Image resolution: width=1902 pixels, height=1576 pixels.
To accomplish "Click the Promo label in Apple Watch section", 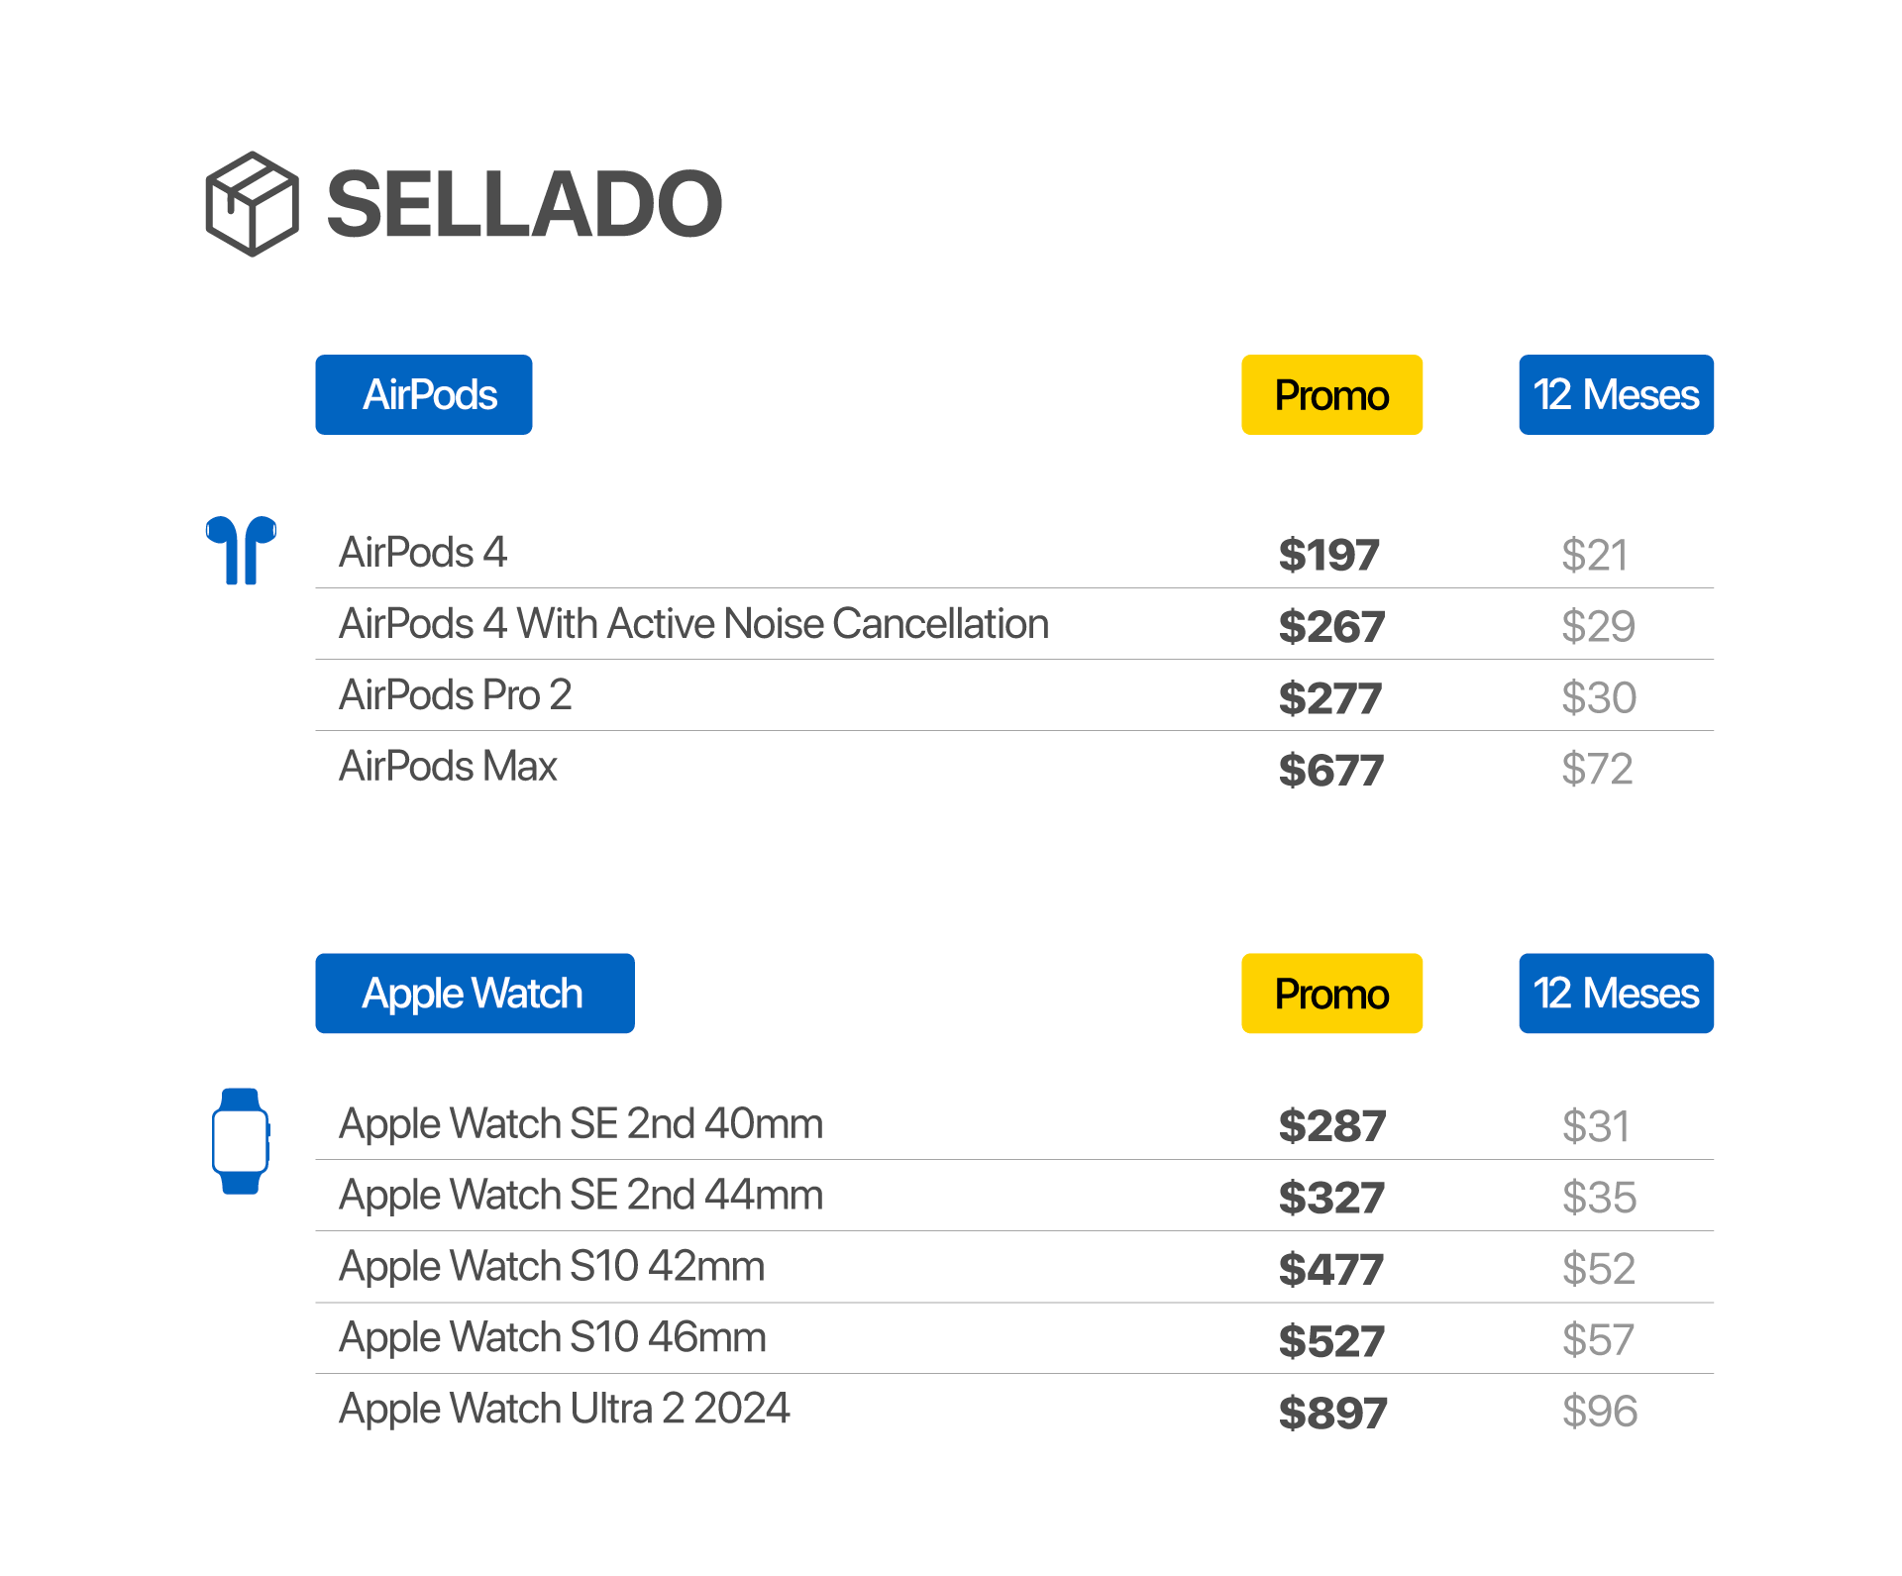I will [x=1331, y=994].
